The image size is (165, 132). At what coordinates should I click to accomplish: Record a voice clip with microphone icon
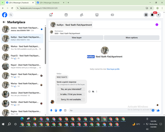pos(51,110)
